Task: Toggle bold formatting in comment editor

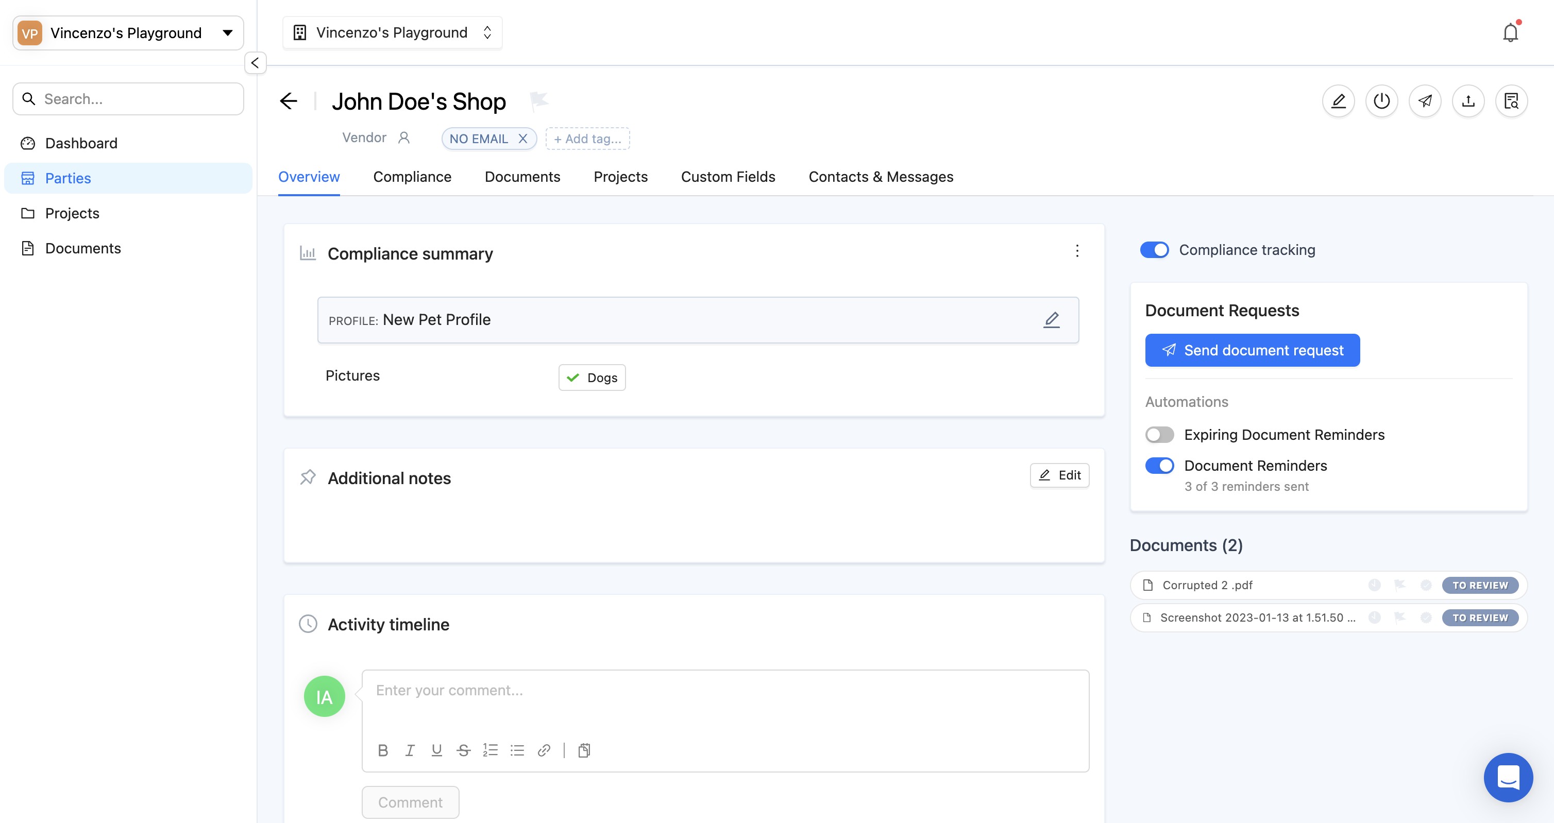Action: click(382, 750)
